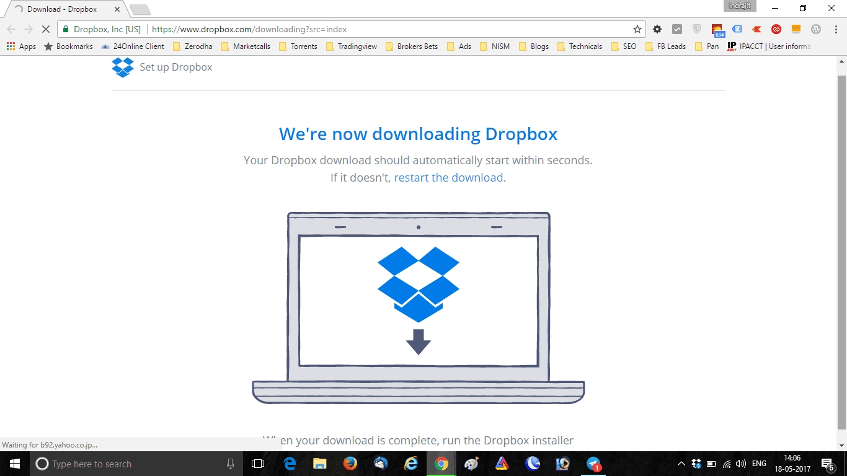
Task: Select the Download - Dropbox tab
Action: (x=62, y=9)
